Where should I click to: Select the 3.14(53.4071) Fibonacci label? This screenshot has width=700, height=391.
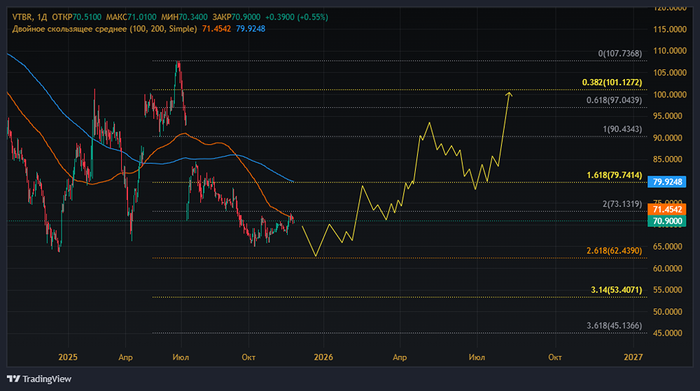point(616,289)
